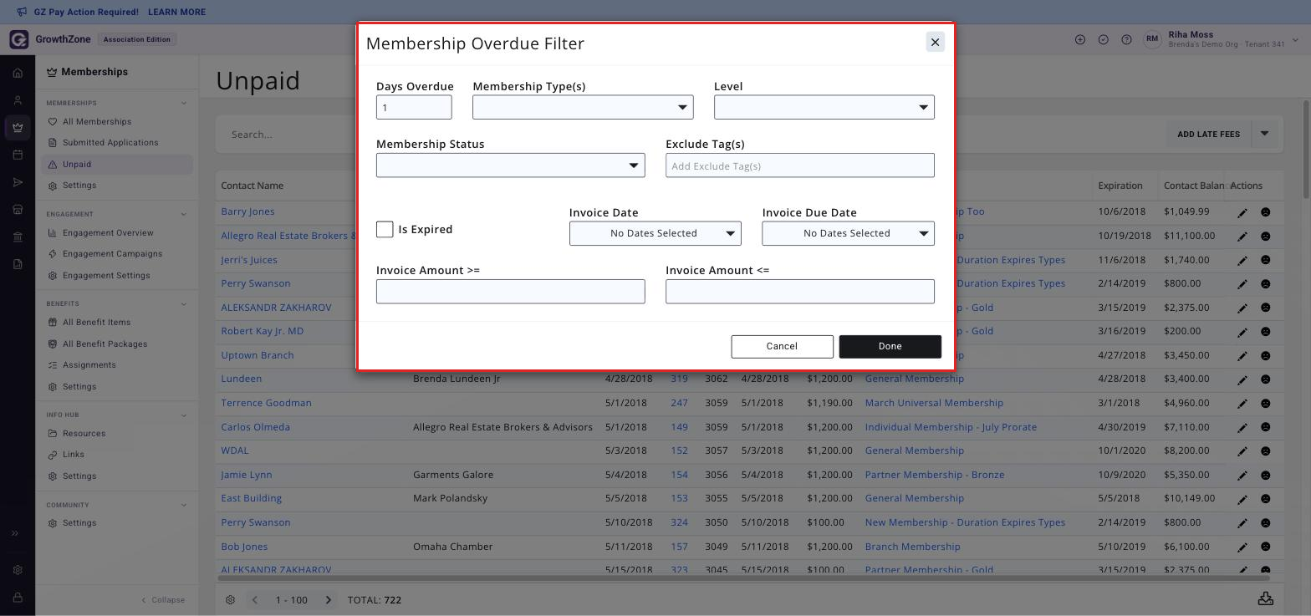
Task: Expand the Membership Status dropdown
Action: (510, 165)
